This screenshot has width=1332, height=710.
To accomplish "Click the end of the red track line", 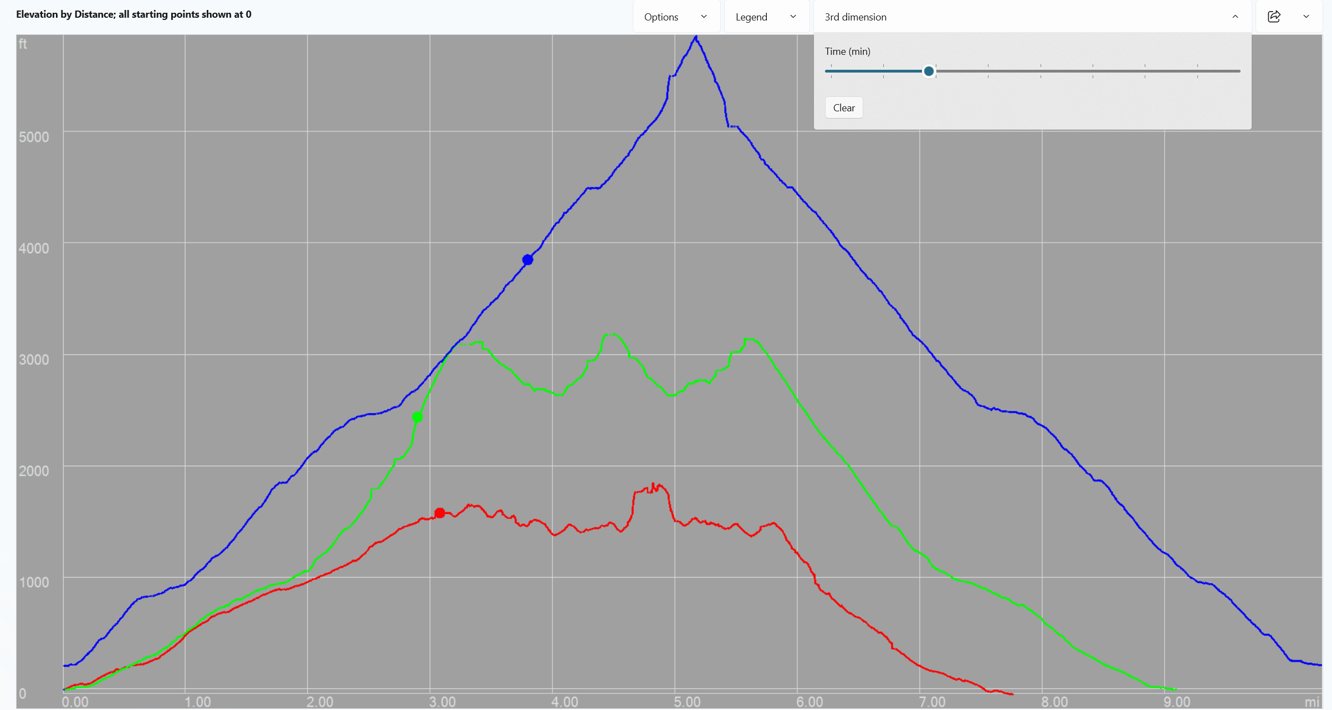I will (1012, 694).
